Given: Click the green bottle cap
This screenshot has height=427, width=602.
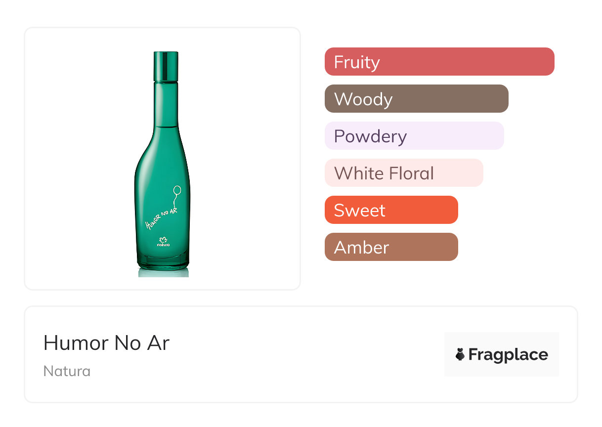Looking at the screenshot, I should click(x=166, y=65).
